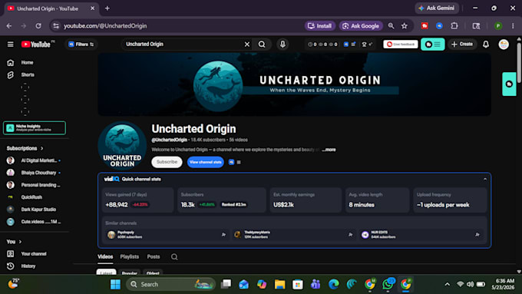Viewport: 522px width, 294px height.
Task: View site information icon in address bar
Action: [x=56, y=26]
